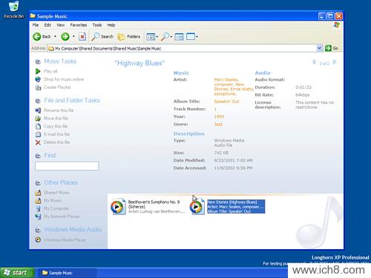Screen dimensions: 371x278
Task: Go forward with the green Forward arrow
Action: [x=65, y=36]
